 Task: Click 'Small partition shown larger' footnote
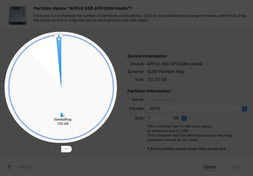click(187, 149)
